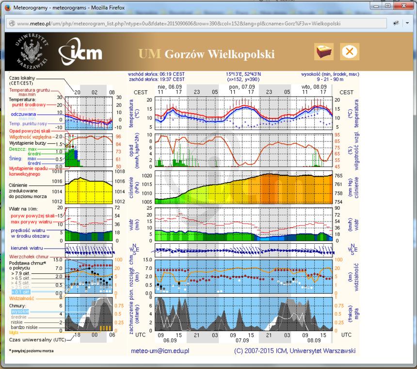Click the 'Śnieg:' legend label
Viewport: 417px width, 369px height.
[x=16, y=158]
